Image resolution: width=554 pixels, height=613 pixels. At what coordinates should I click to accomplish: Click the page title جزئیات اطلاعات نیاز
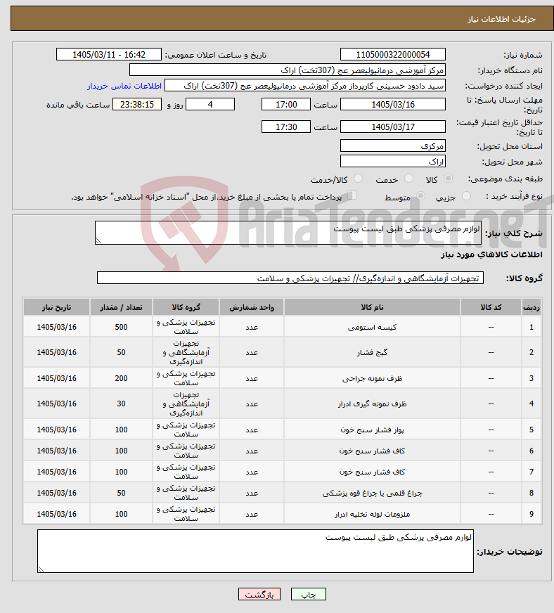[x=501, y=19]
